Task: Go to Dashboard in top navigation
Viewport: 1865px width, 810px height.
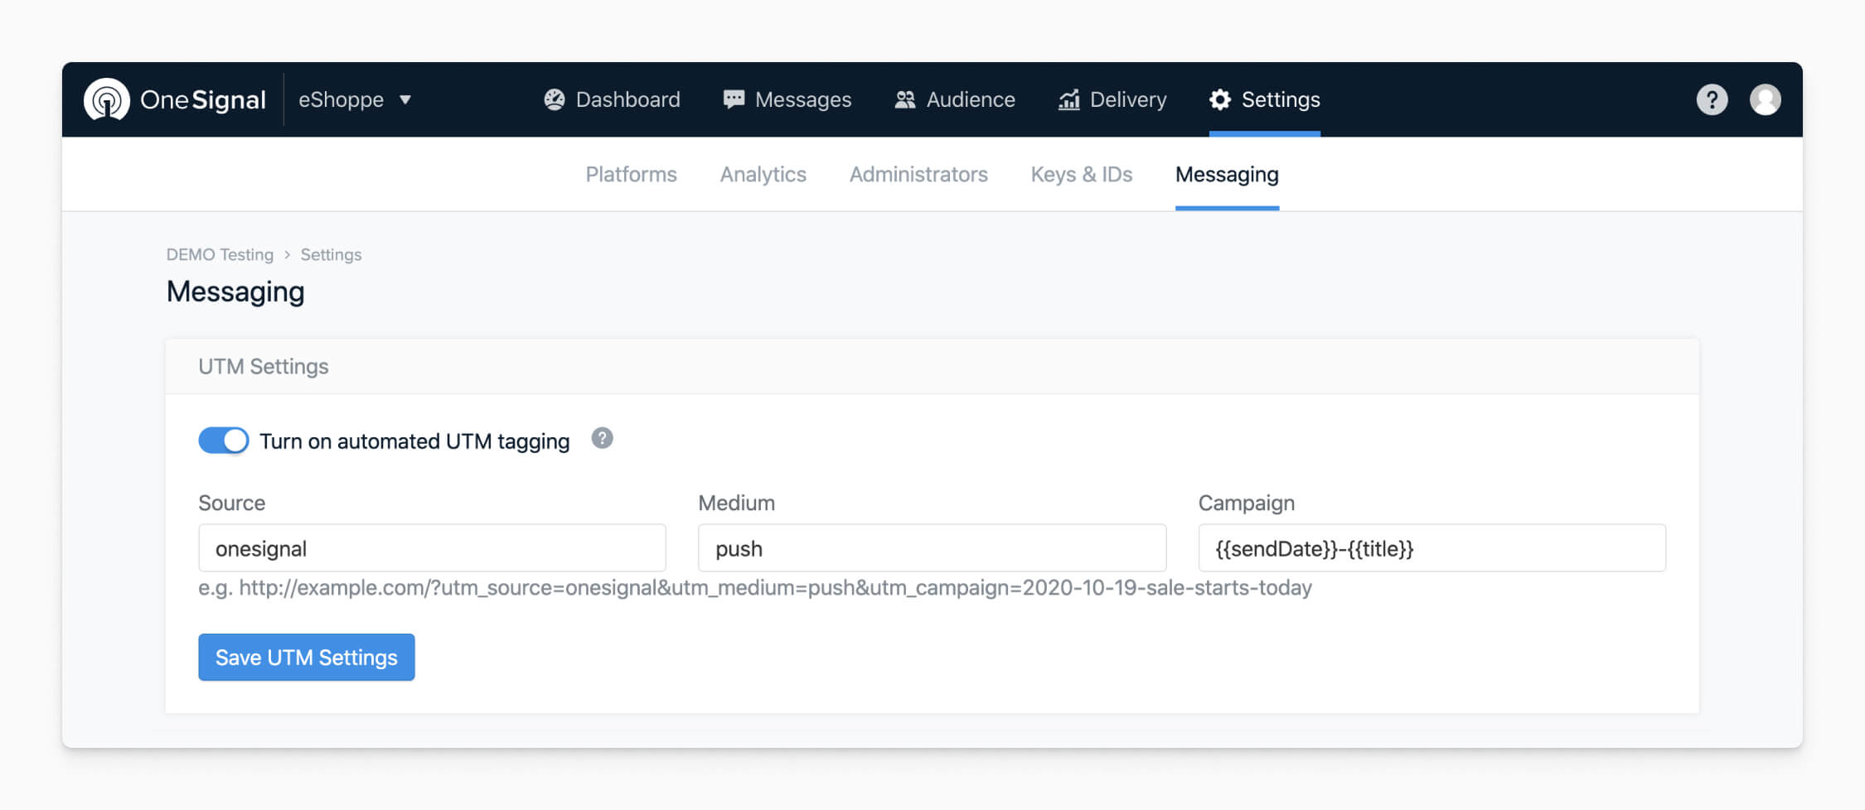Action: pos(612,99)
